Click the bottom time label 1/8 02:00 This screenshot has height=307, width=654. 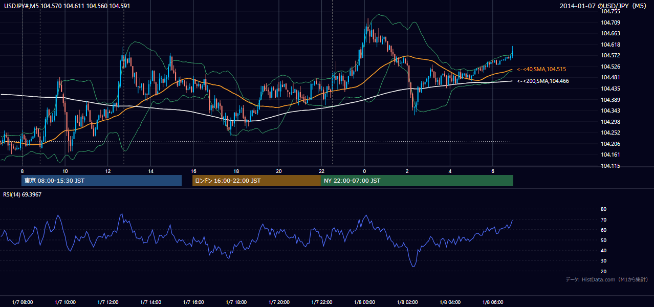[x=407, y=302]
